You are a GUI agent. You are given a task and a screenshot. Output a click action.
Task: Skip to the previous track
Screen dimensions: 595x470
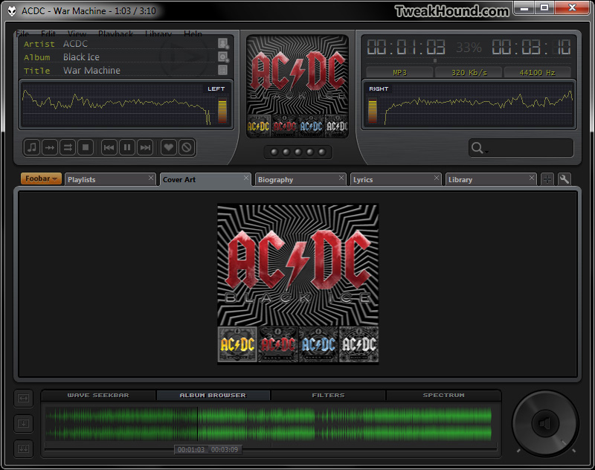tap(109, 147)
